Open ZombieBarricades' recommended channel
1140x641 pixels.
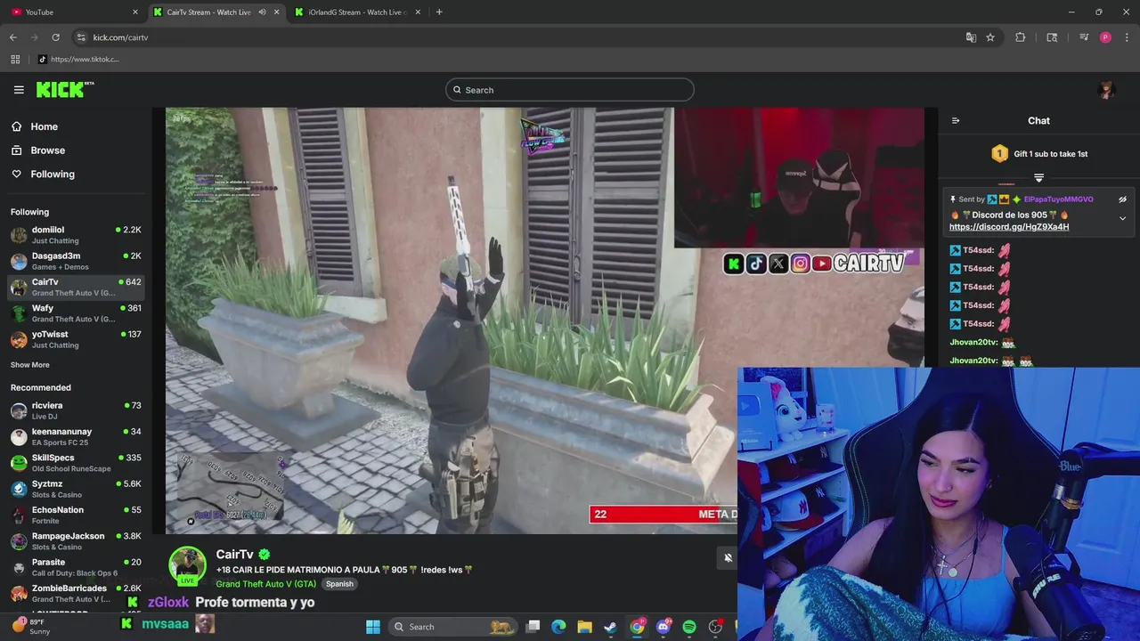point(76,593)
